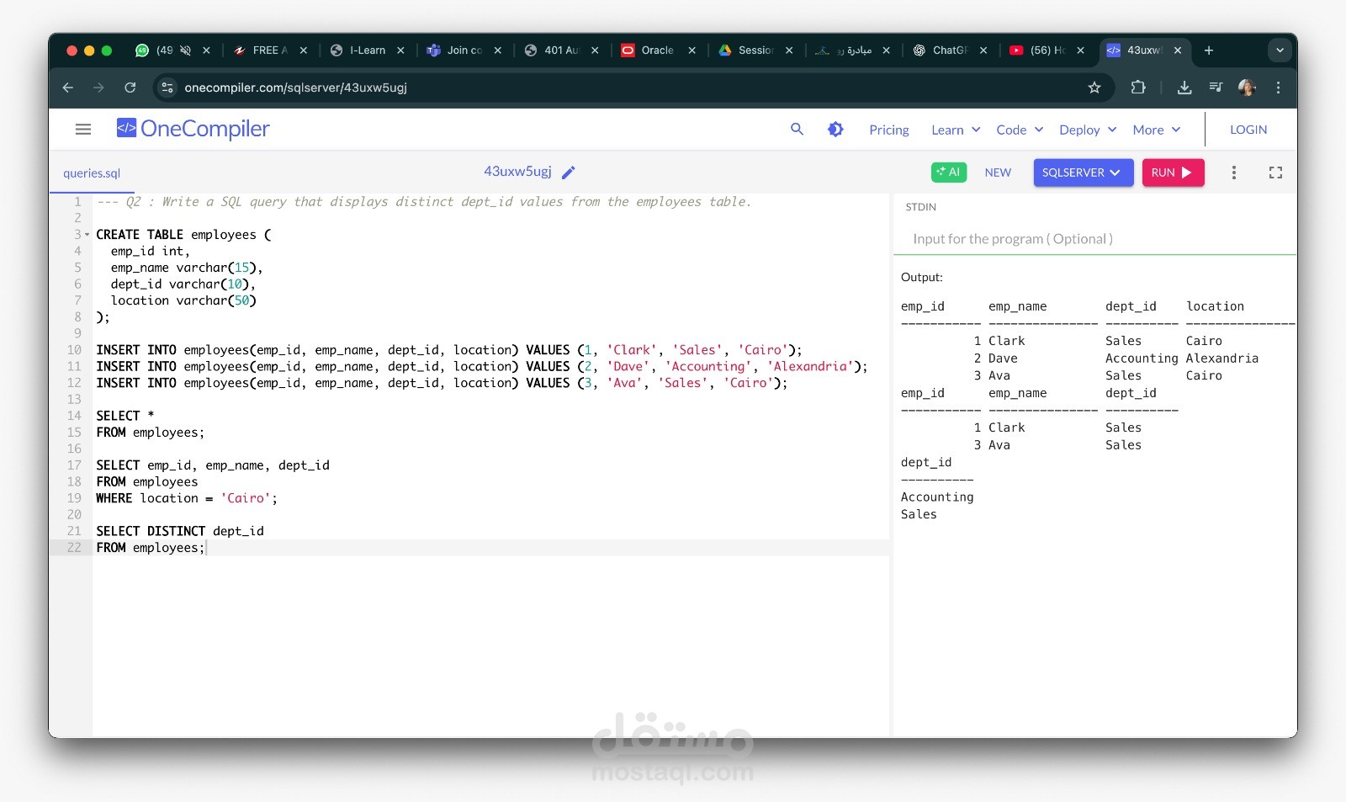The image size is (1346, 802).
Task: Bookmark this page with the star
Action: click(x=1094, y=88)
